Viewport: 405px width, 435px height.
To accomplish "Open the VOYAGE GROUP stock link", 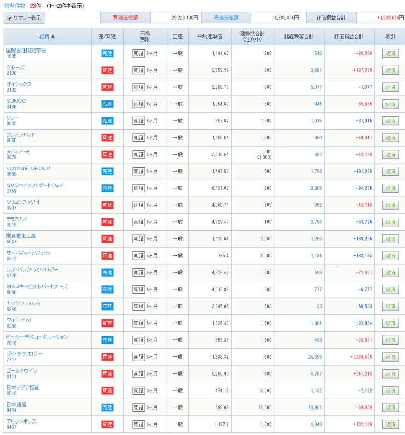I will tap(28, 168).
